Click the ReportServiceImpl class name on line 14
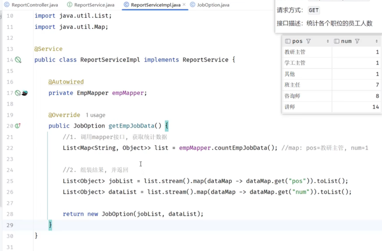The width and height of the screenshot is (382, 251). pyautogui.click(x=110, y=60)
